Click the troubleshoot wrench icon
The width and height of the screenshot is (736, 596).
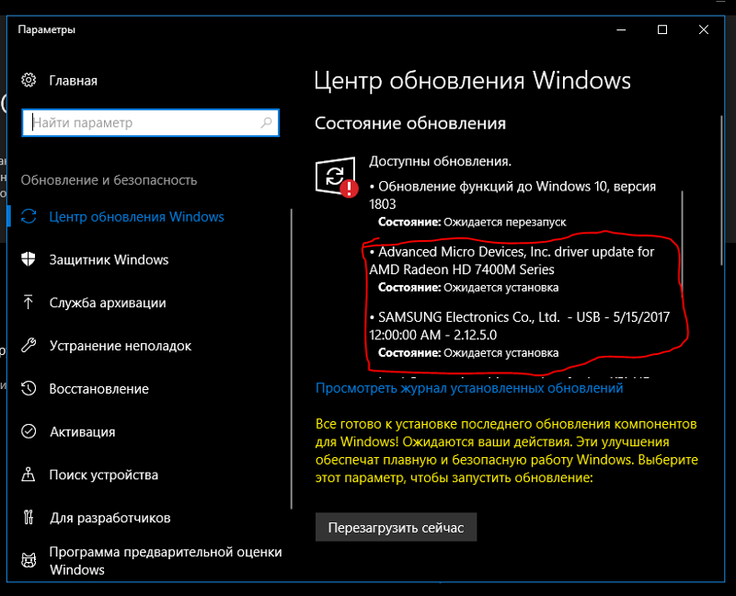pos(29,346)
